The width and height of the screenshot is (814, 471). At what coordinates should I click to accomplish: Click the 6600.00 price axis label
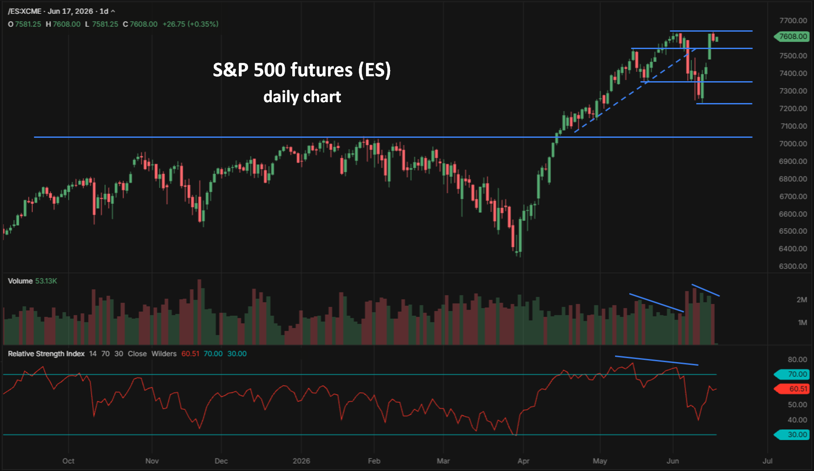pos(793,214)
